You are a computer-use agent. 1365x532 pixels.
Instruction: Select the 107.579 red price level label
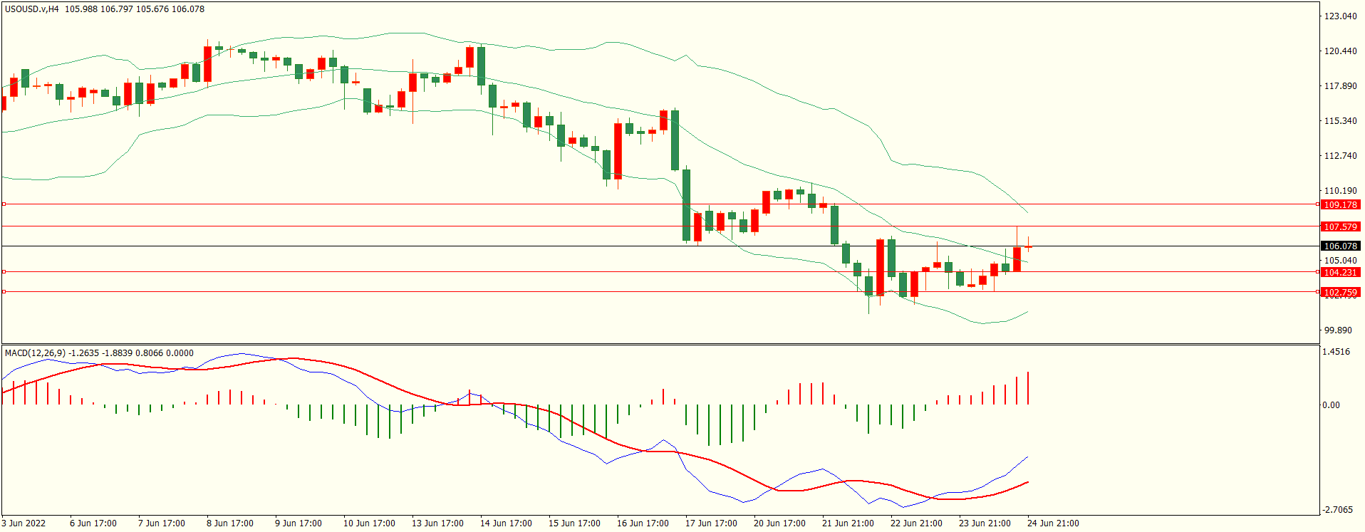click(x=1340, y=227)
